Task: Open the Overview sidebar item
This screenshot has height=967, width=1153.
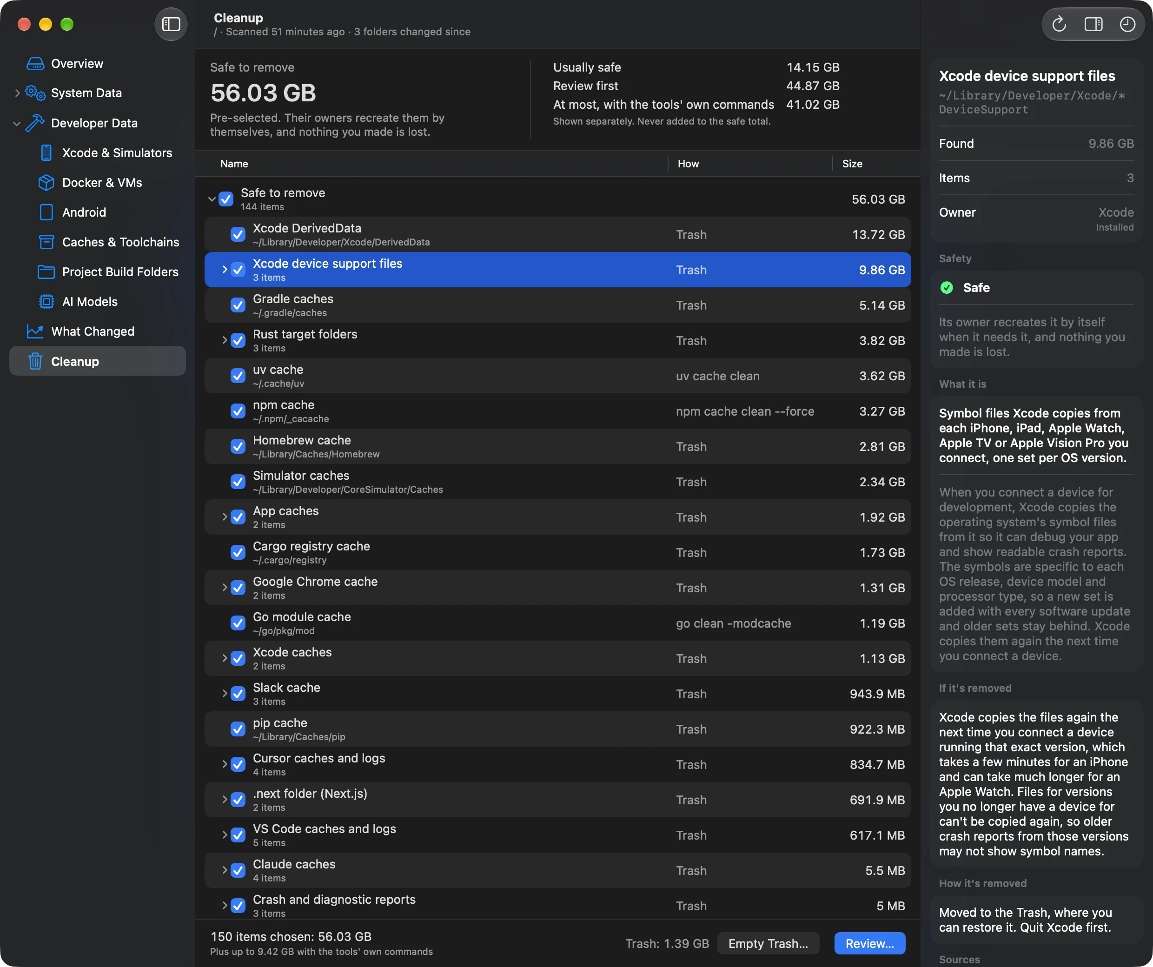Action: tap(98, 64)
